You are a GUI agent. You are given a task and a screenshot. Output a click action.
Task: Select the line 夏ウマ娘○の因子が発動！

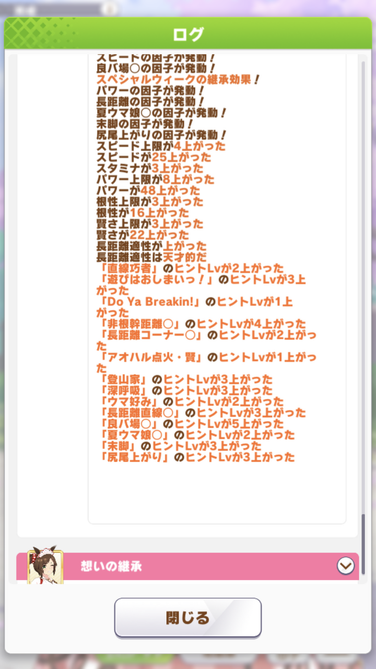click(x=161, y=112)
